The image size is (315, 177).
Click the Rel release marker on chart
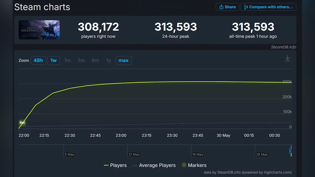click(x=22, y=123)
